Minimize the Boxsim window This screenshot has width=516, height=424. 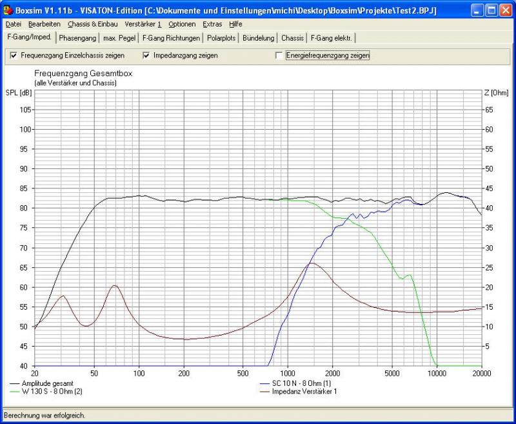(x=477, y=10)
